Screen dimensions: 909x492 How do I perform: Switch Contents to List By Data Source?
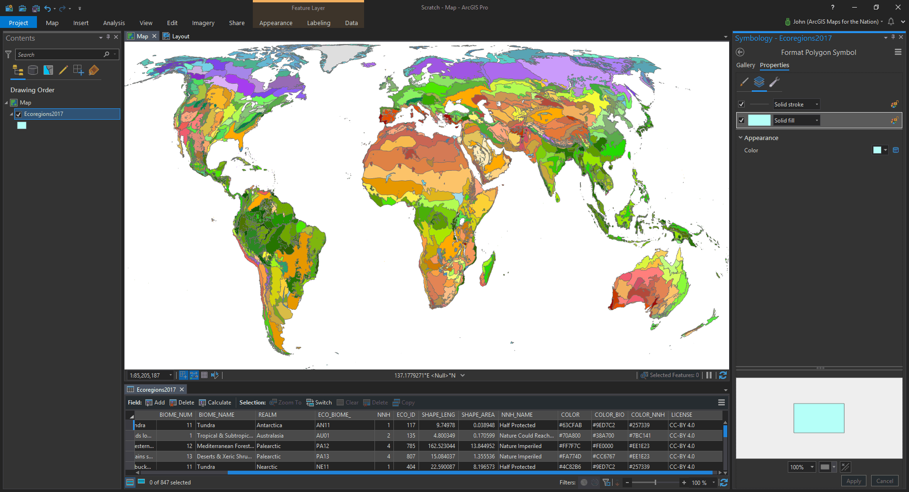33,70
